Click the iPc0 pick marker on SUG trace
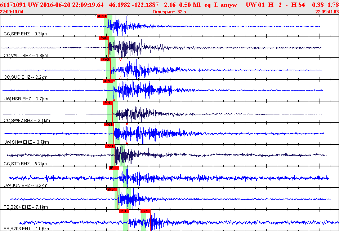 106,60
